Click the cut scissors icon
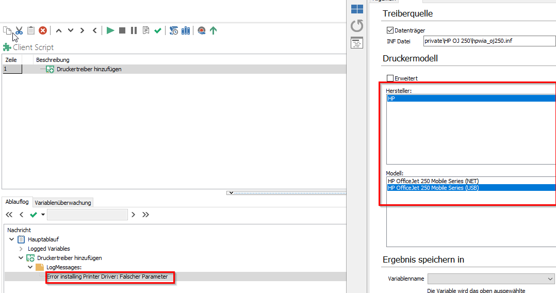Viewport: 556px width, 293px height. (19, 30)
